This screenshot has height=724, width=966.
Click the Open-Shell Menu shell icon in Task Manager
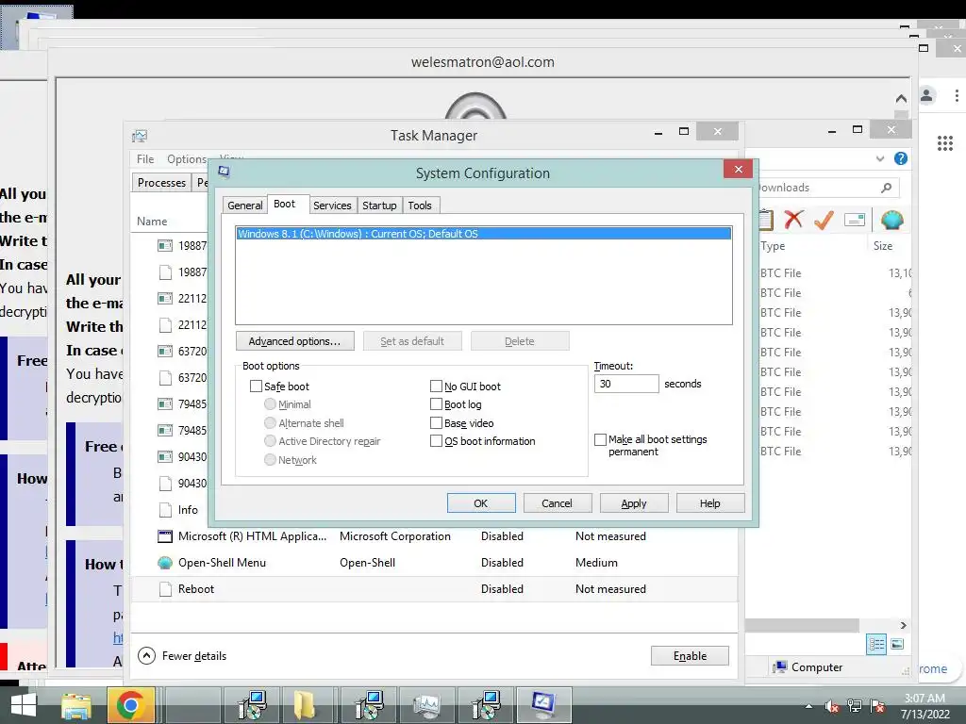click(x=164, y=563)
